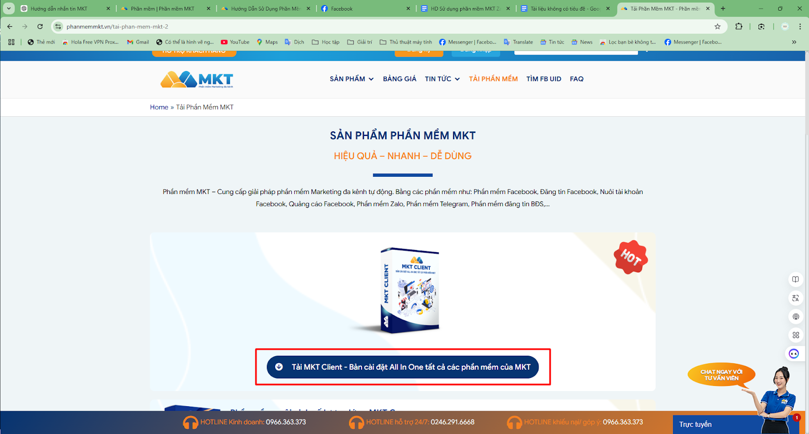
Task: Close the 'Tài Phần Mềm MKT' active tab
Action: (708, 9)
